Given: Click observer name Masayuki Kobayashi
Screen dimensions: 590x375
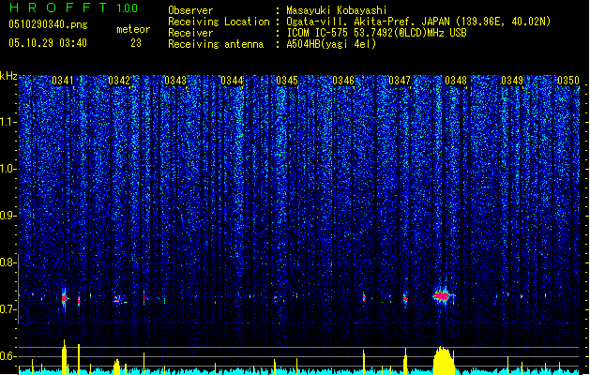Looking at the screenshot, I should pos(337,10).
